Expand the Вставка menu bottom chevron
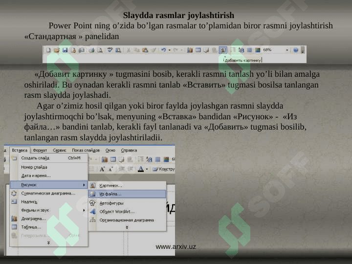Viewport: 352px width, 264px height. (x=48, y=242)
